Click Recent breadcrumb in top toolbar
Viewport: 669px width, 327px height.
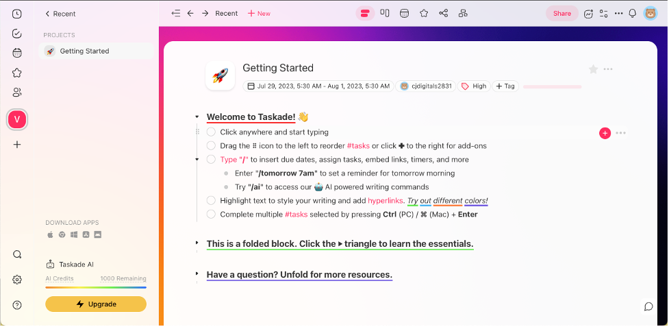(x=226, y=13)
